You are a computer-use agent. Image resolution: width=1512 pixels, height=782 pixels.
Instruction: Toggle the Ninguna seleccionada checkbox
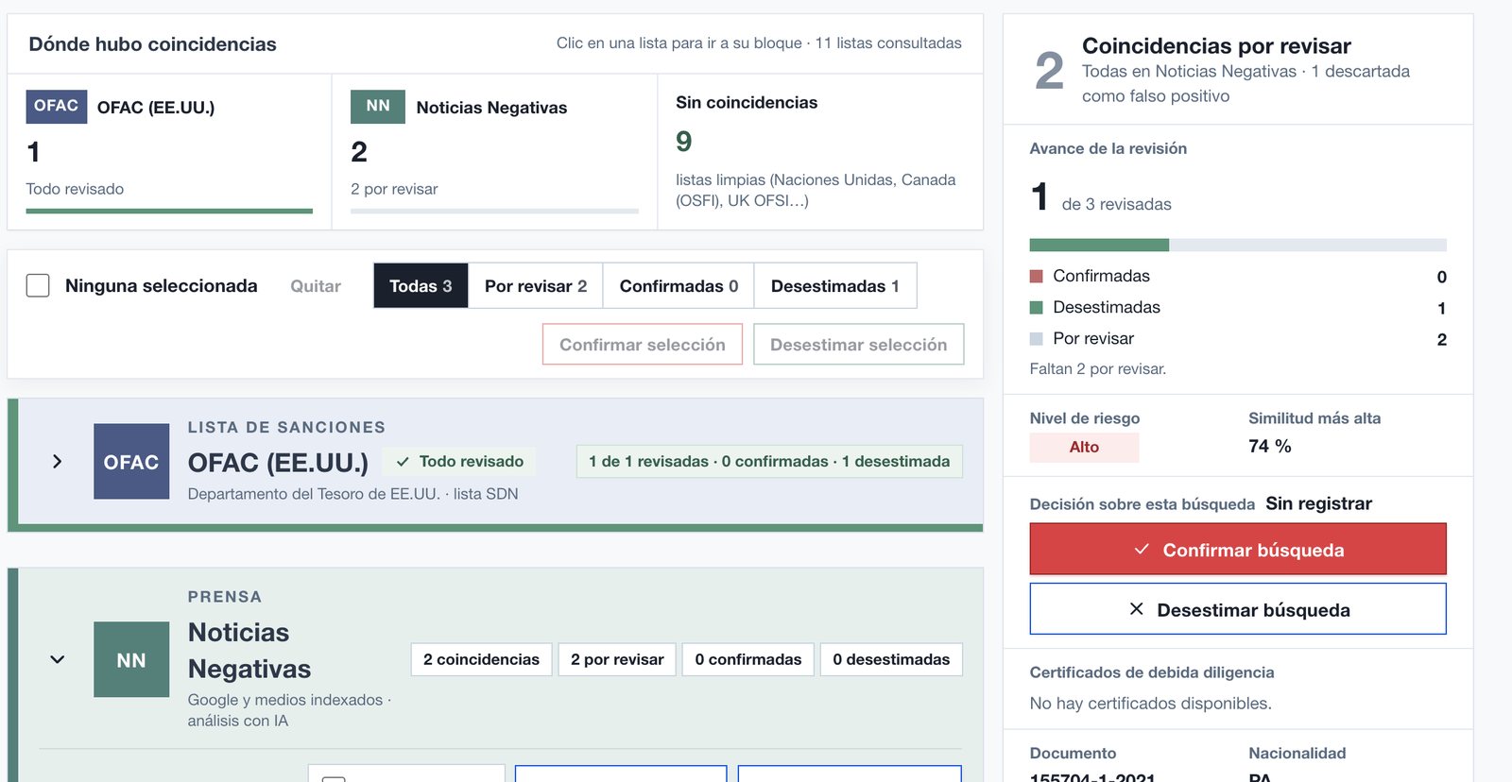click(38, 285)
